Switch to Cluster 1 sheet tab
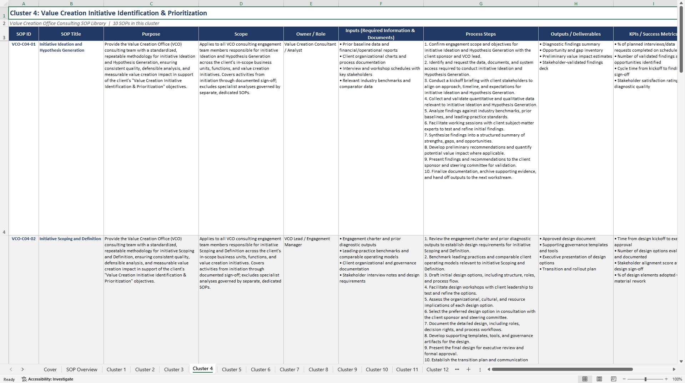The width and height of the screenshot is (685, 383). tap(116, 369)
